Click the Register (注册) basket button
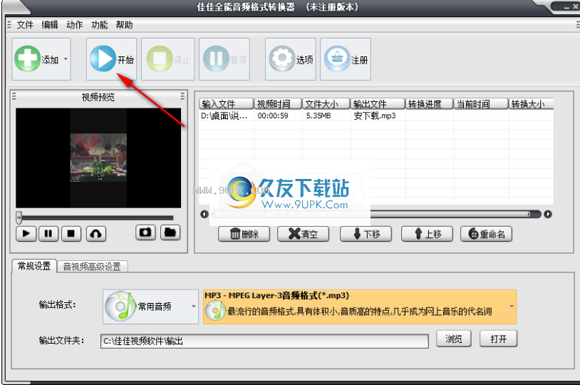The height and width of the screenshot is (385, 580). (x=346, y=59)
